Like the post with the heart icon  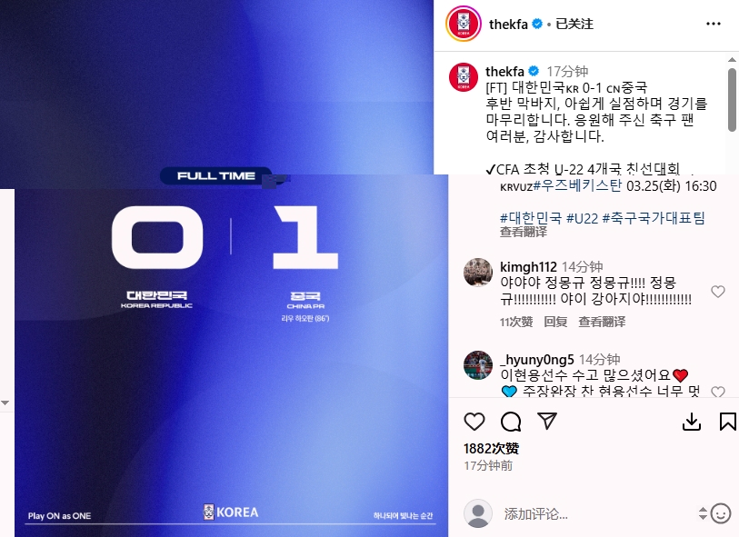tap(474, 421)
